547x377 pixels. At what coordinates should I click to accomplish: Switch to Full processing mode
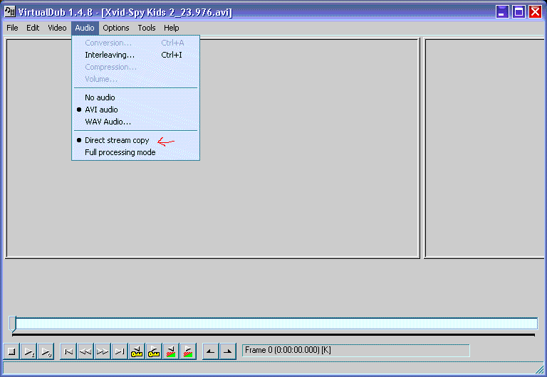click(x=135, y=153)
